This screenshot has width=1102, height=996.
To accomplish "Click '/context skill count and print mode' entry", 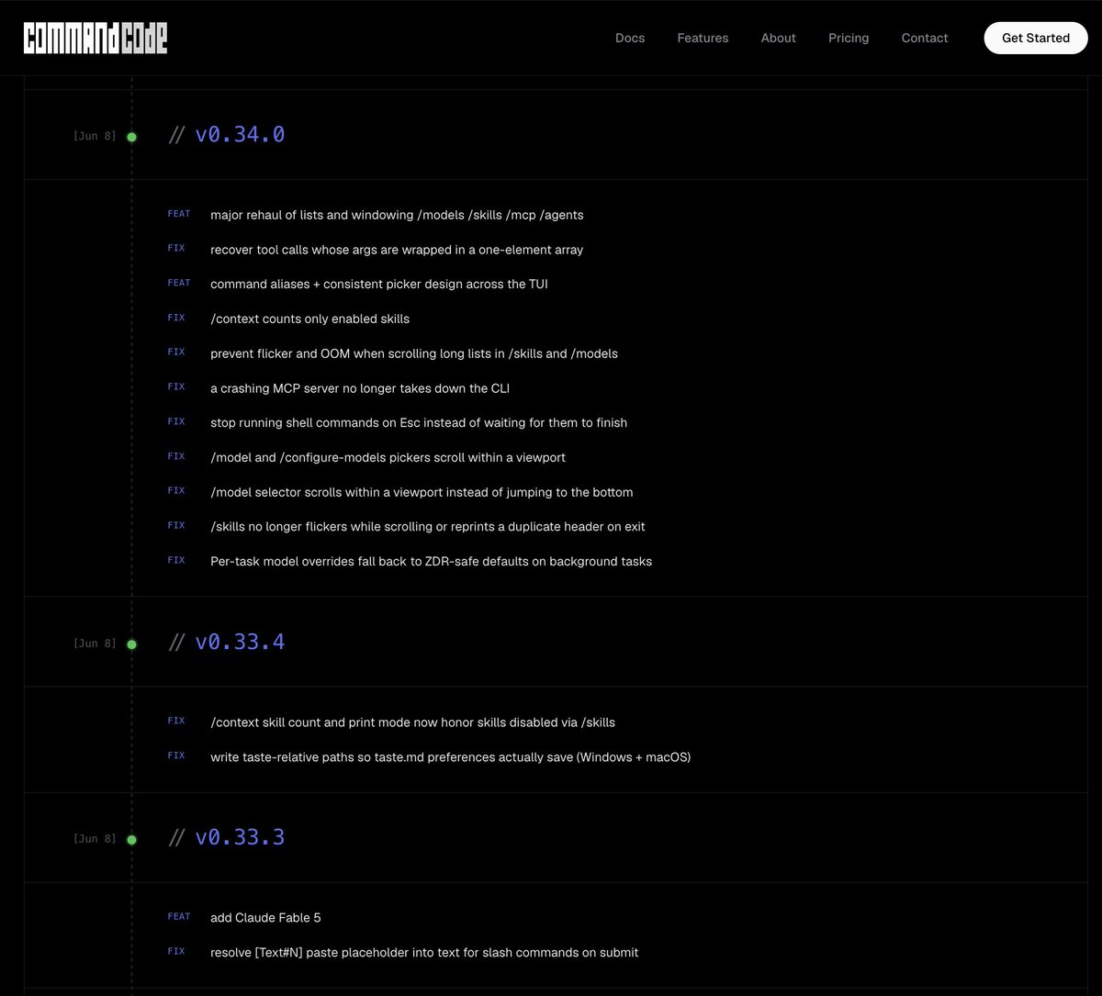I will (x=412, y=722).
